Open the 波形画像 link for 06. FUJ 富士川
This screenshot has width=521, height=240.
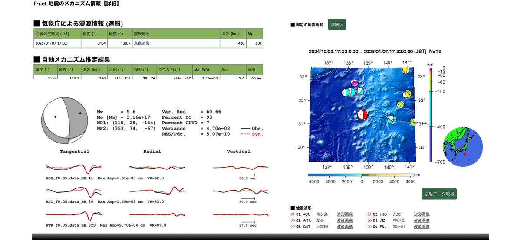(422, 227)
